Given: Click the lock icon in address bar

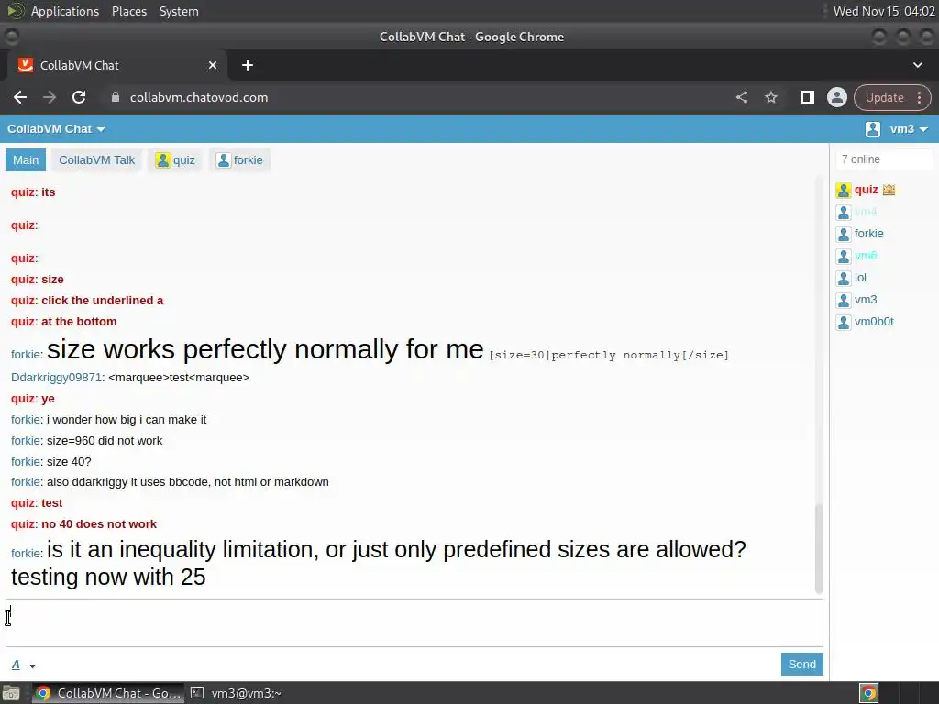Looking at the screenshot, I should point(116,97).
